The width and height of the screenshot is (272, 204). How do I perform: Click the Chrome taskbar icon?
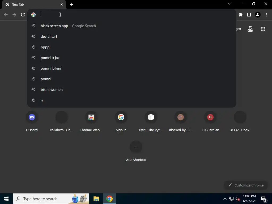point(109,199)
